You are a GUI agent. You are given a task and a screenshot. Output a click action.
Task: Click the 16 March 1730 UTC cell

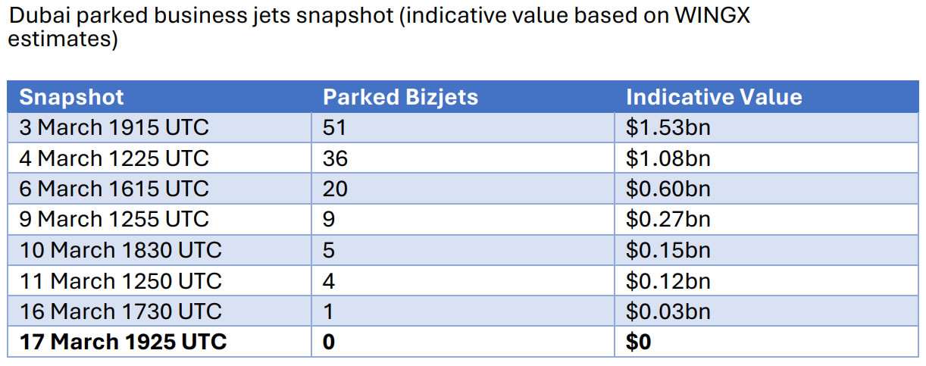[120, 311]
